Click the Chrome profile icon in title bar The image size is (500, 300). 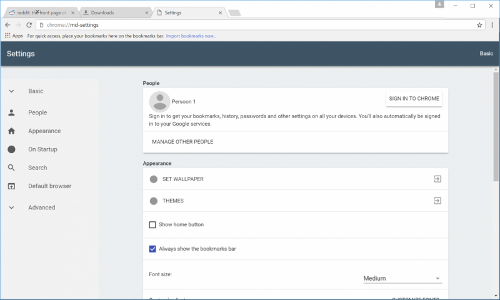tap(440, 5)
